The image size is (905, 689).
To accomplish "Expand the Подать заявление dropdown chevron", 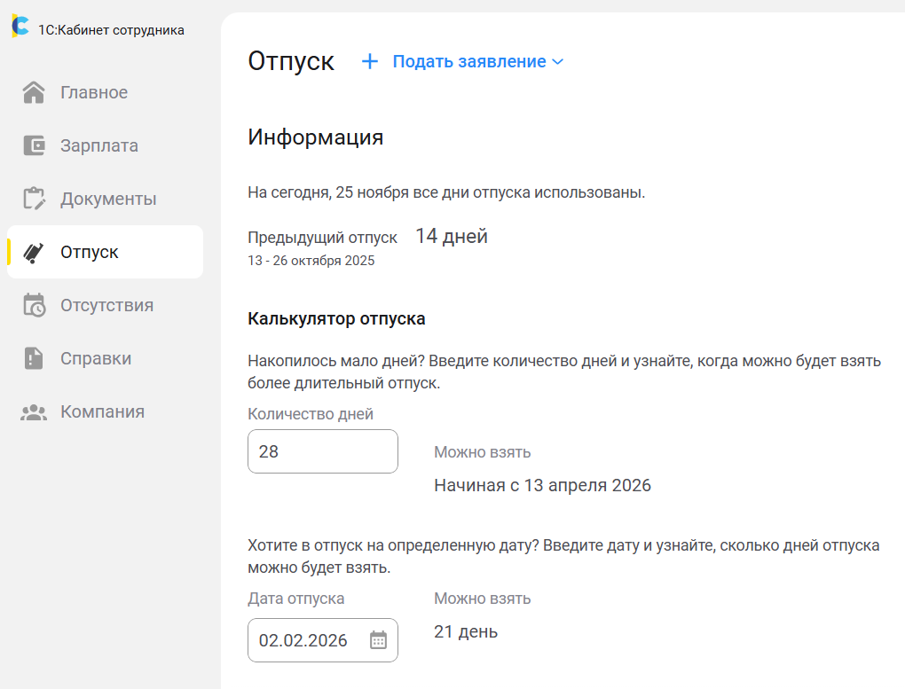I will (557, 62).
